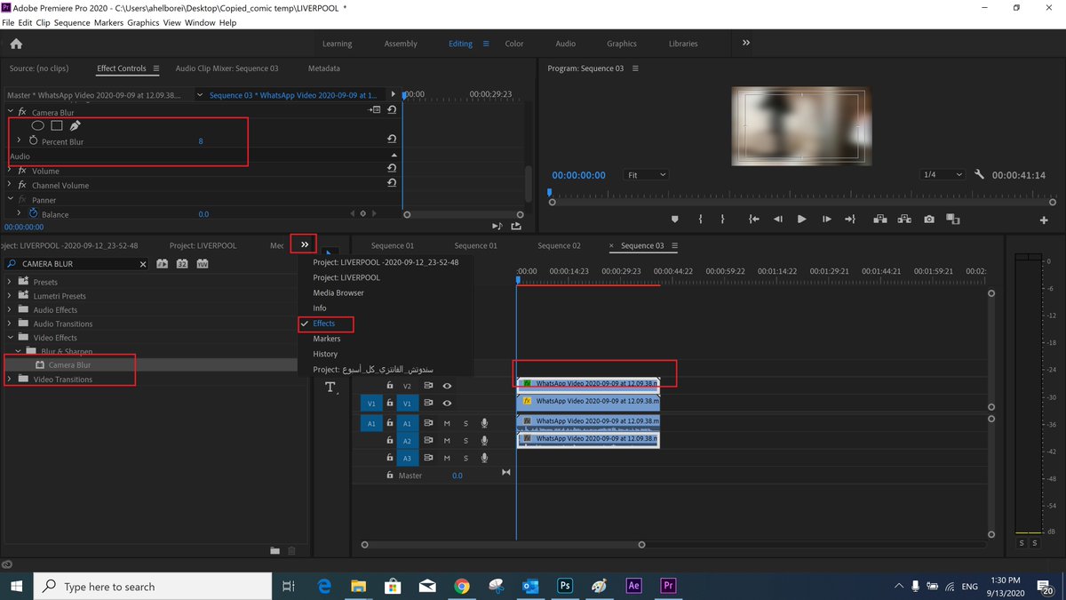
Task: Mute track A1
Action: coord(447,423)
